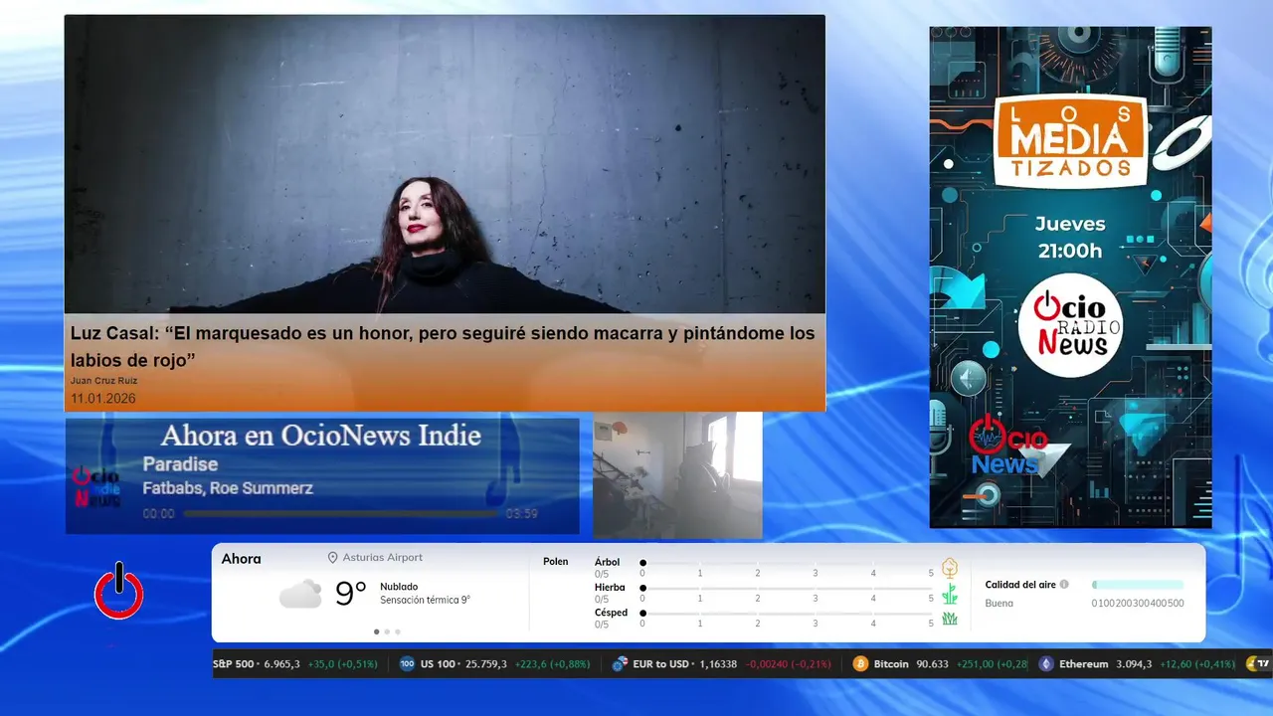Click author name Juan Cruz Ruiz
This screenshot has height=716, width=1273.
tap(103, 381)
